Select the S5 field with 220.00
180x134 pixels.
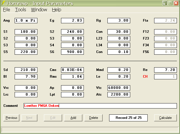26,52
